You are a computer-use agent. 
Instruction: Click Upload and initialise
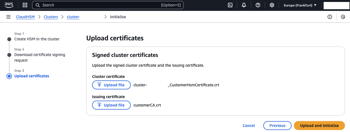coord(319,126)
